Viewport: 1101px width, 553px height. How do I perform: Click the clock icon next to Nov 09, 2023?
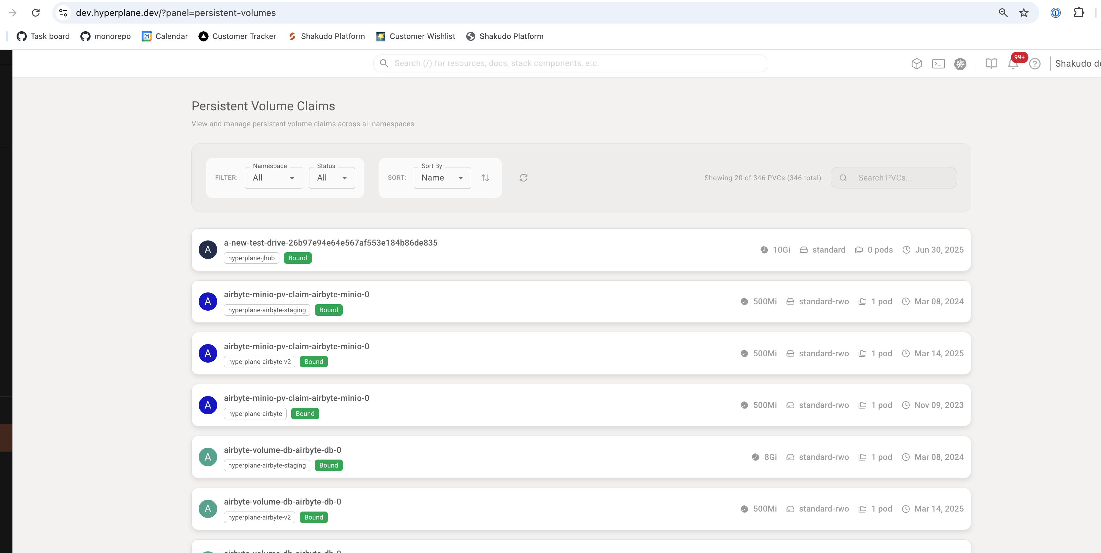905,405
